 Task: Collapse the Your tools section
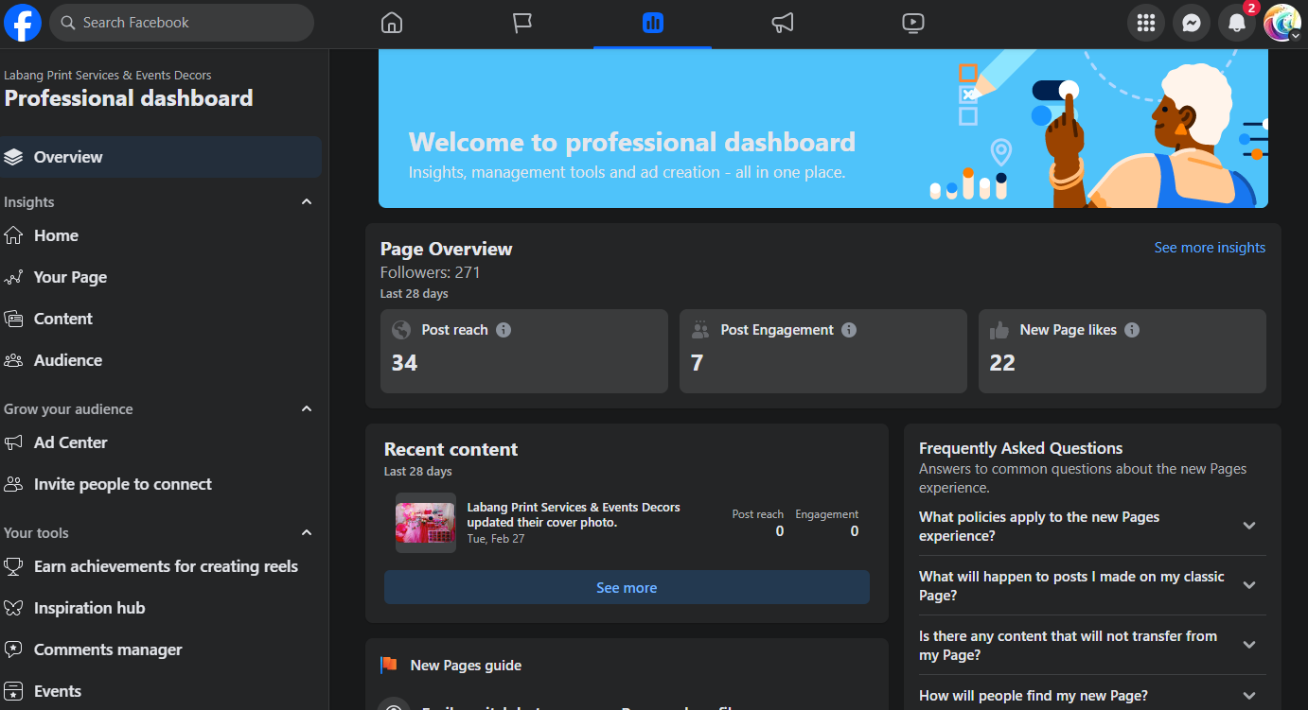(x=307, y=532)
